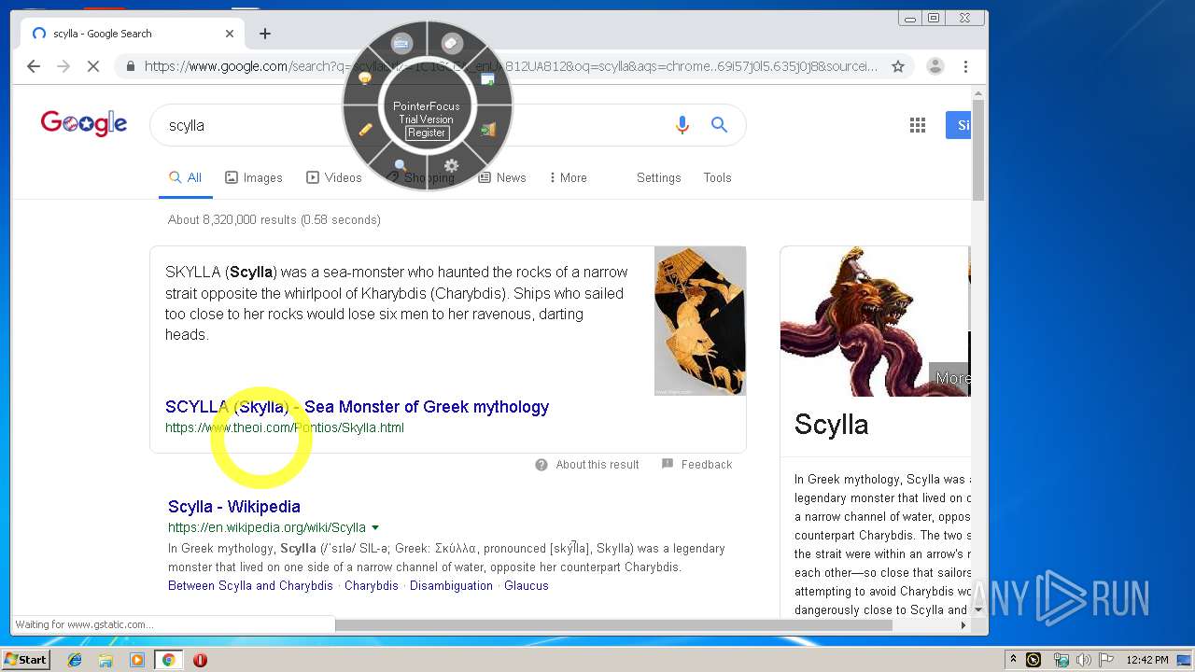Open search Settings

[x=659, y=177]
